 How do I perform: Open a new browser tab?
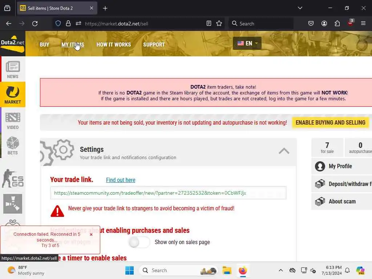click(x=105, y=8)
